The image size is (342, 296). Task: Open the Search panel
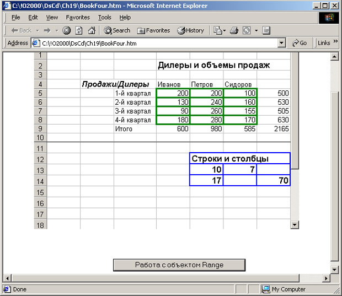point(117,30)
